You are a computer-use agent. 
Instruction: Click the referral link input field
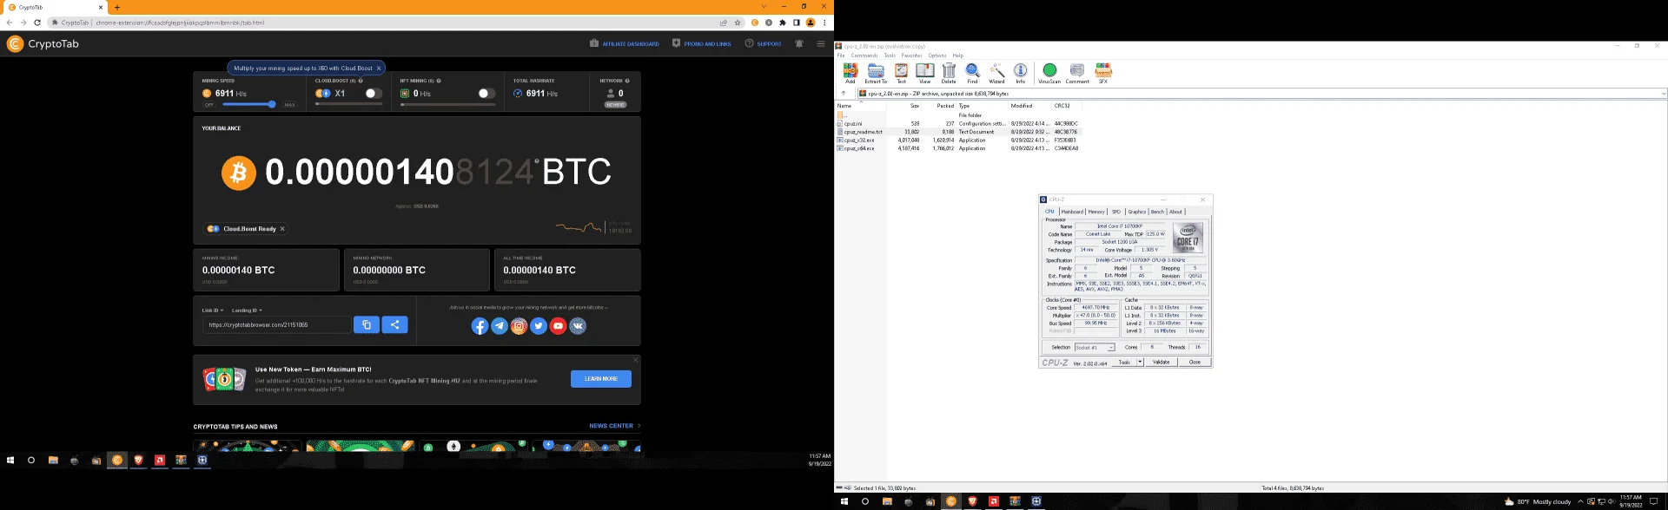(276, 324)
